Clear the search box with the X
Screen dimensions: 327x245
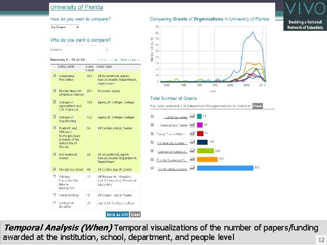107,49
